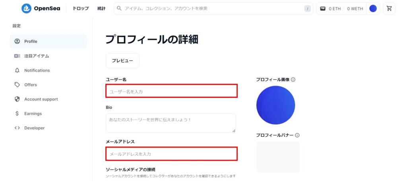The height and width of the screenshot is (185, 407).
Task: Click info icon next to プロフィールバナー
Action: tap(297, 135)
